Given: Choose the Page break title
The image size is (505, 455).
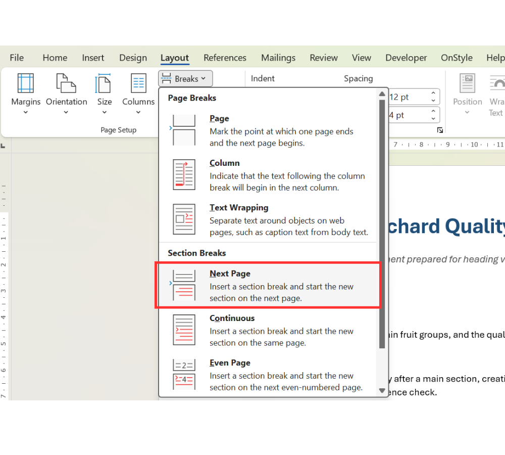Looking at the screenshot, I should pyautogui.click(x=219, y=118).
